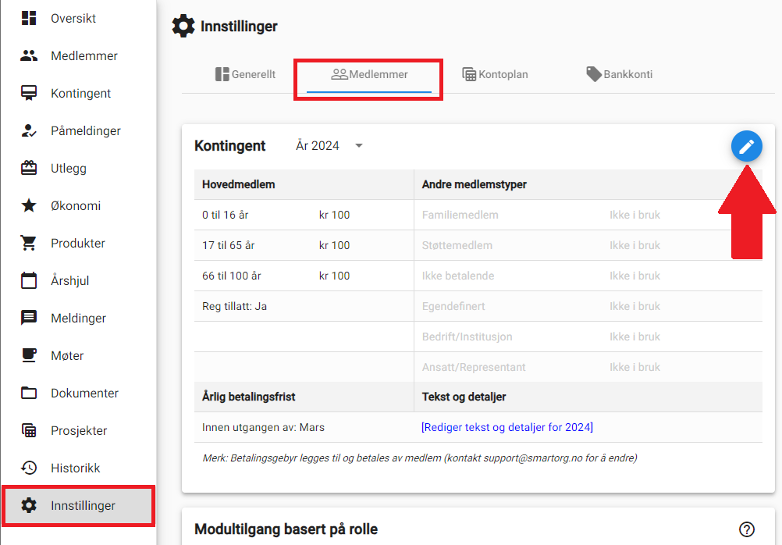782x545 pixels.
Task: Click the Familiemedlem member type row
Action: point(588,215)
